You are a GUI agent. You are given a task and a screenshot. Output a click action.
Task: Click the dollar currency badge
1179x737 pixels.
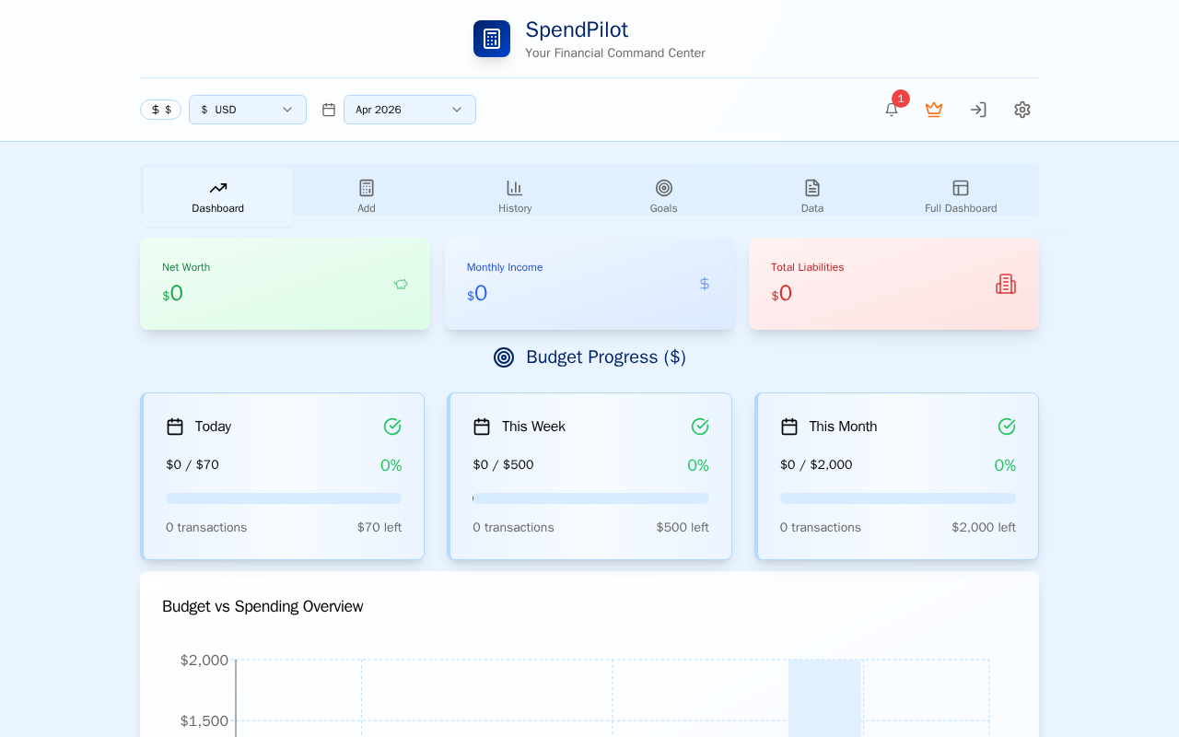pyautogui.click(x=160, y=110)
